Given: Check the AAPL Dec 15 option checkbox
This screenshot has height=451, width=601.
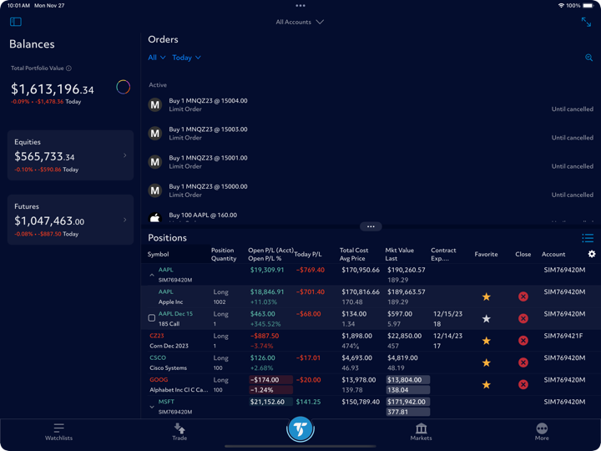Looking at the screenshot, I should 152,318.
